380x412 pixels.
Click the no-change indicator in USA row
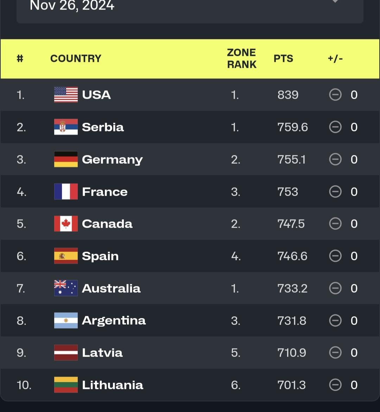(335, 95)
